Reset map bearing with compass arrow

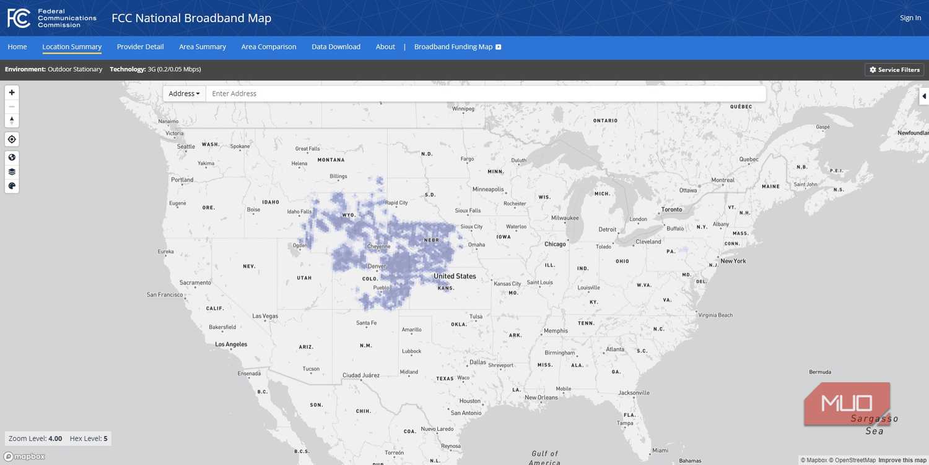tap(12, 120)
